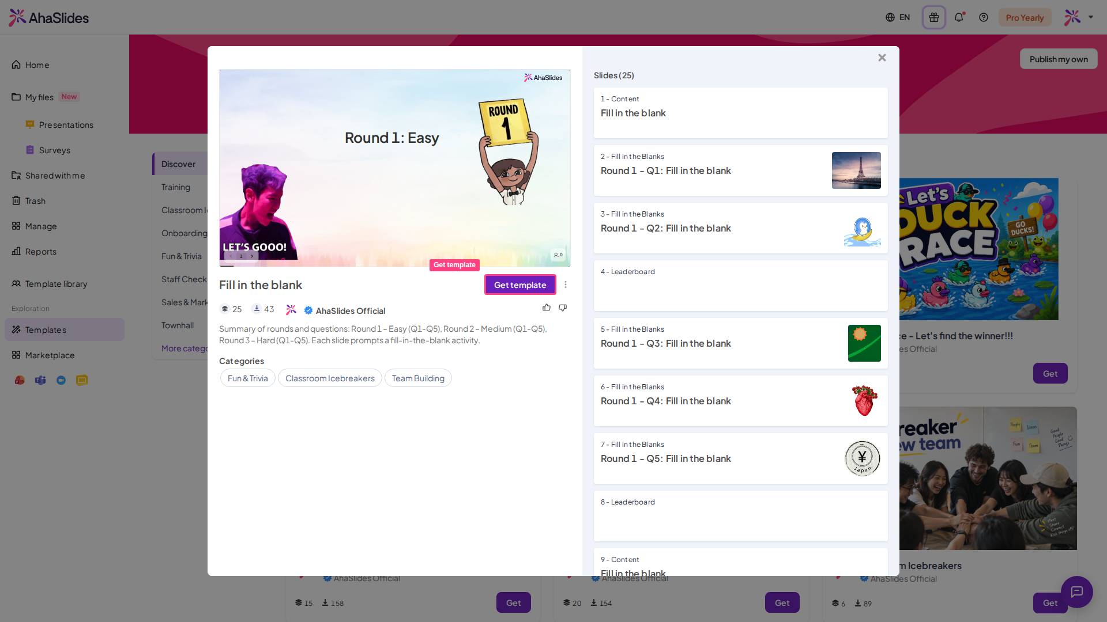
Task: Open the chat support bubble
Action: click(1076, 591)
